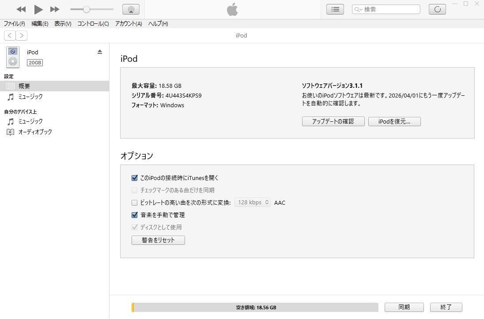
Task: Click the circular sync status icon
Action: [x=437, y=9]
